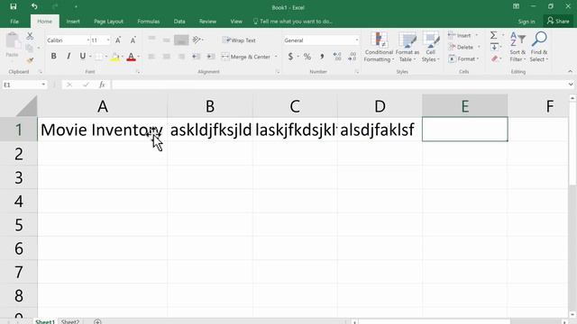Align cell text to the right

pos(181,57)
